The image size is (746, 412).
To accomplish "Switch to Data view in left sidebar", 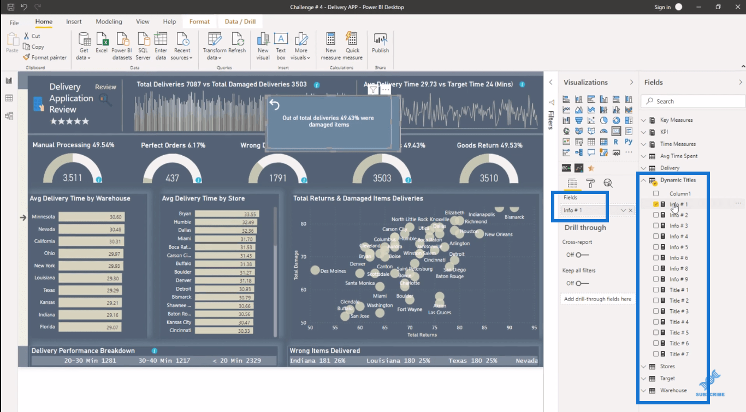I will pyautogui.click(x=9, y=98).
